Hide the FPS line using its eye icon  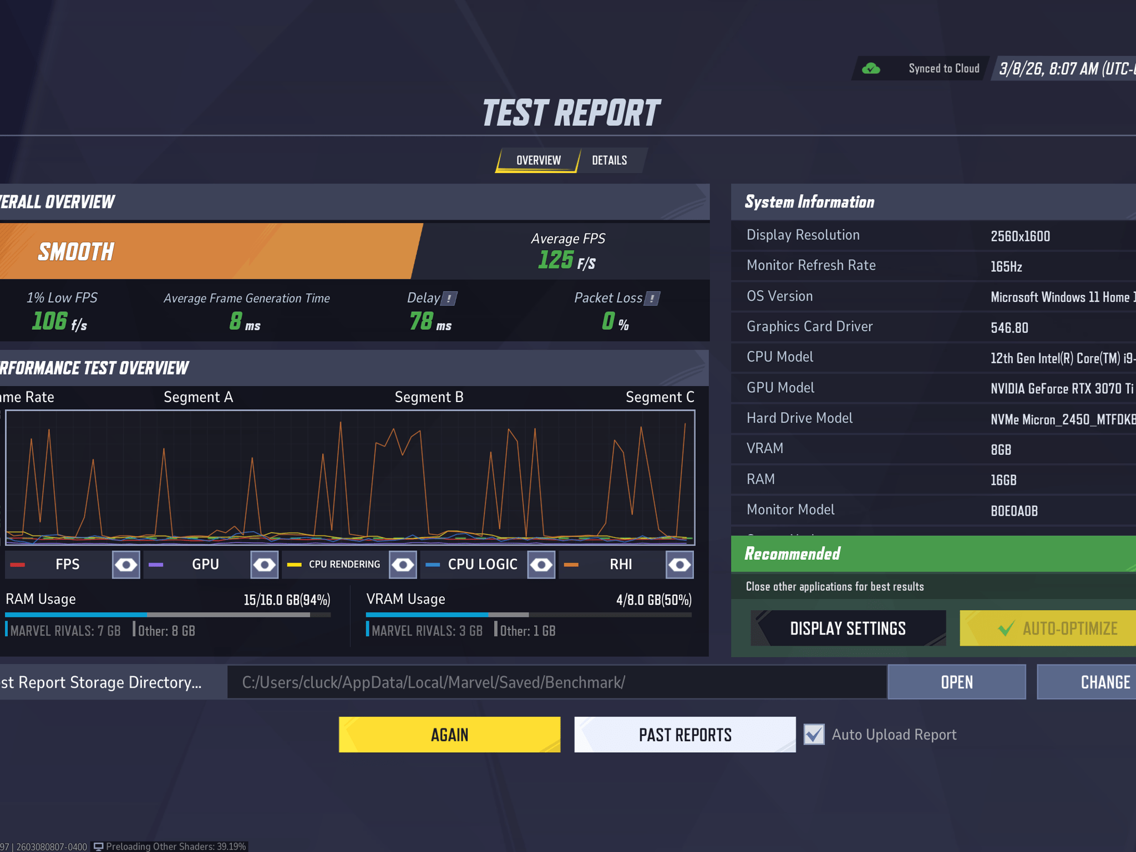click(x=126, y=565)
